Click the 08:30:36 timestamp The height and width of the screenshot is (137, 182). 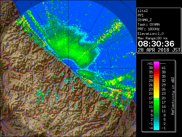coord(156,44)
